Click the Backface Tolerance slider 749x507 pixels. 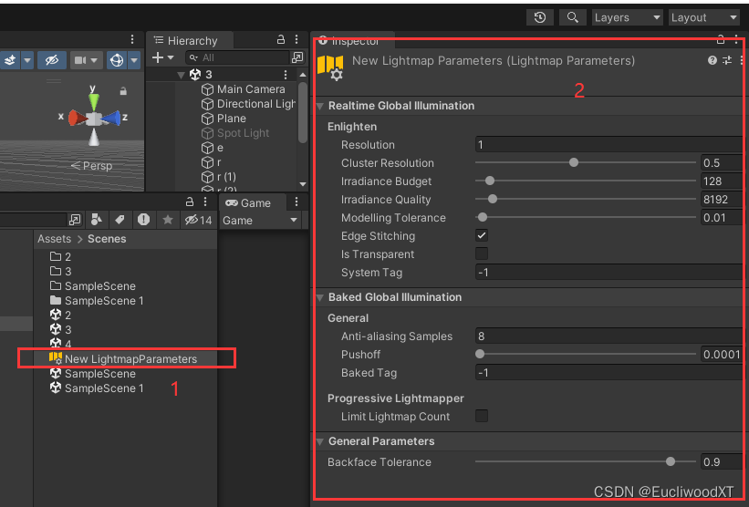(585, 461)
